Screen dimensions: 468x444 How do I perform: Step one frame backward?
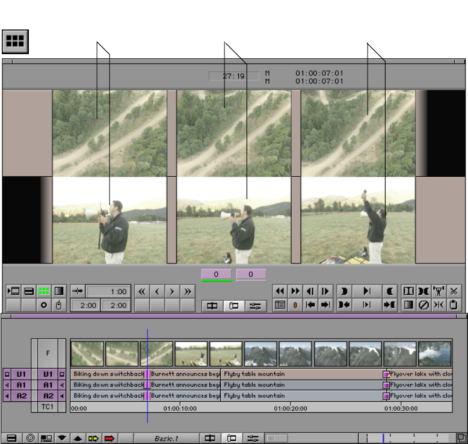coord(310,291)
